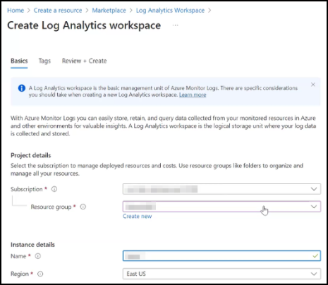Follow the Learn more link
The image size is (328, 285).
coord(193,95)
